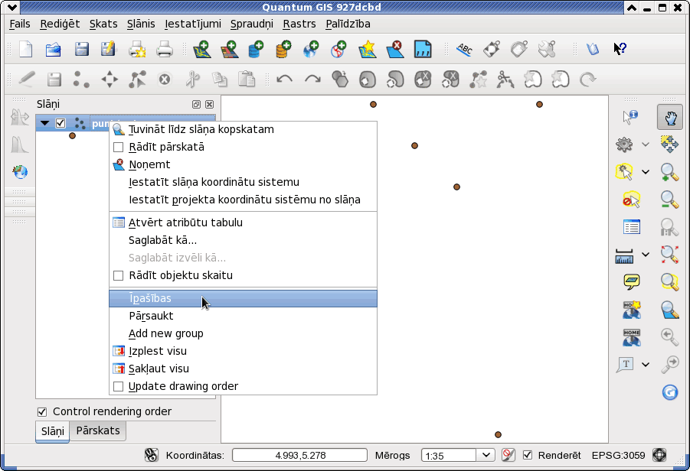Open the Spraudņi menu
The height and width of the screenshot is (471, 690).
(252, 24)
